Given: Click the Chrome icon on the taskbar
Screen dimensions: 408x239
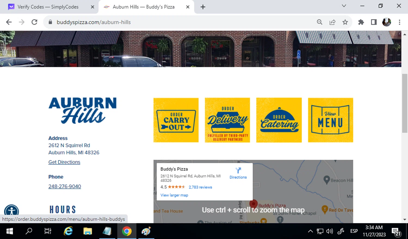Looking at the screenshot, I should click(126, 231).
